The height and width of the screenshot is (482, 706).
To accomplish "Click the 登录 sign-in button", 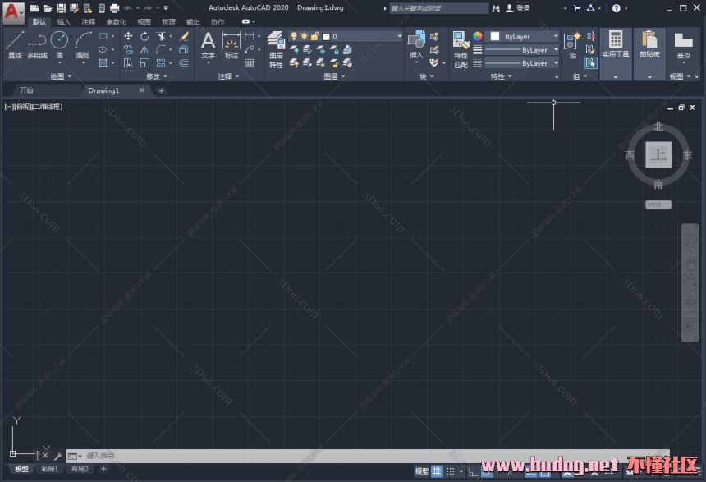I will click(518, 8).
